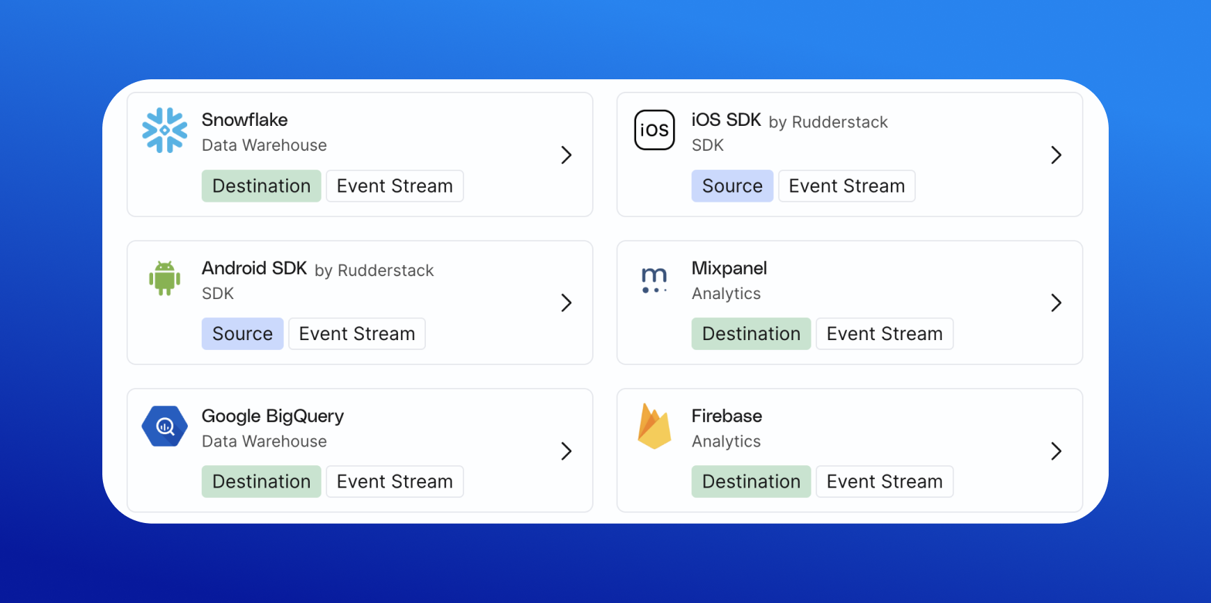Click 'Data Warehouse' text under Google BigQuery

264,442
